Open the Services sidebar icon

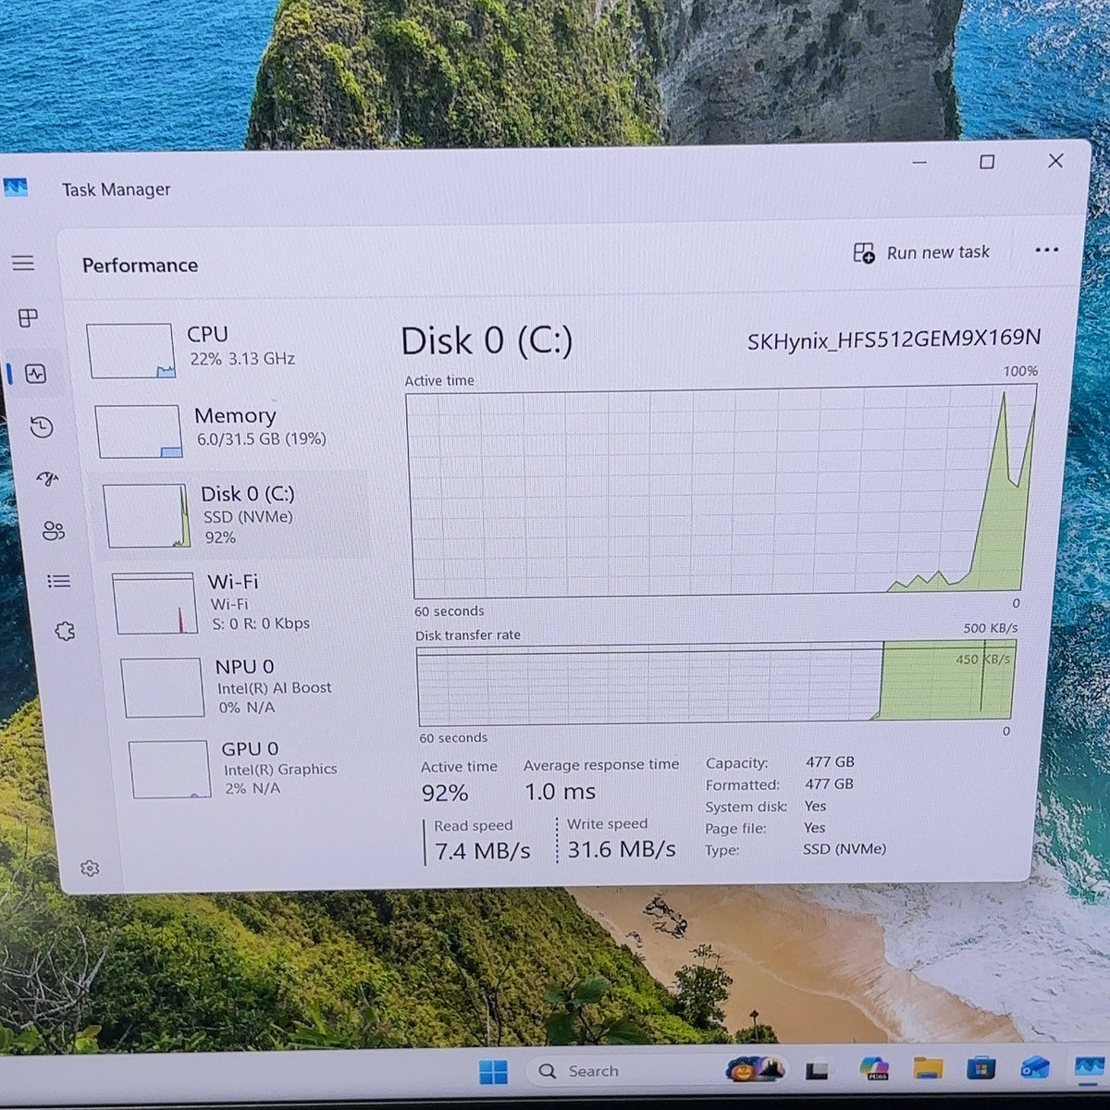click(65, 631)
